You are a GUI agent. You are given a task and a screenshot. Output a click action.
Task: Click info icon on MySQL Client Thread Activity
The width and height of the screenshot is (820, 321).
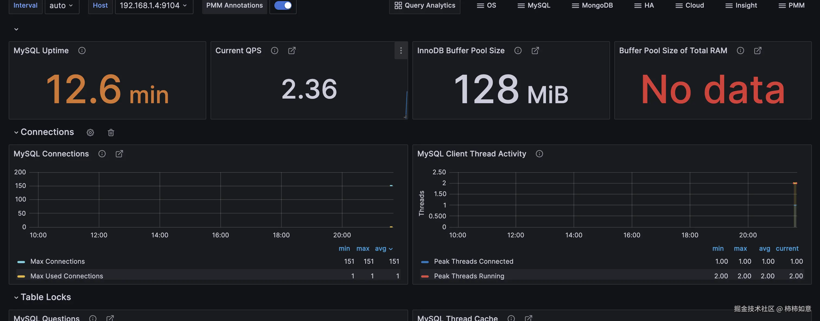tap(539, 154)
